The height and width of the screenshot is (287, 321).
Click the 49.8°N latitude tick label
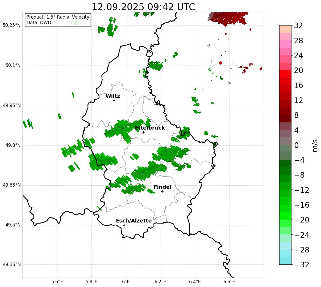tap(13, 145)
